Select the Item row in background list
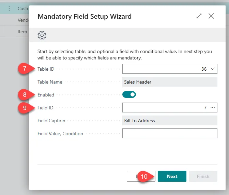The height and width of the screenshot is (195, 229). (x=22, y=32)
